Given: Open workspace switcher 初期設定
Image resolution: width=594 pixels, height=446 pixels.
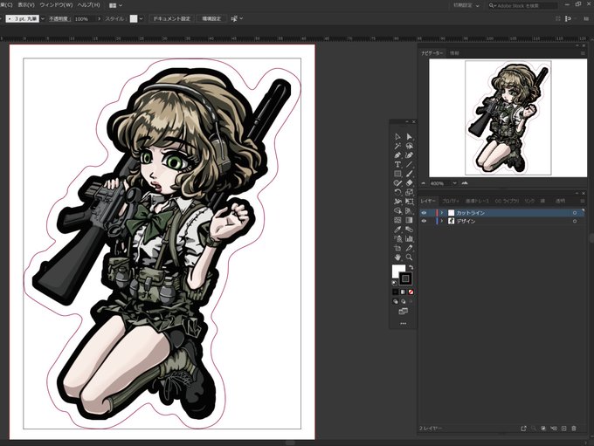Looking at the screenshot, I should tap(466, 6).
